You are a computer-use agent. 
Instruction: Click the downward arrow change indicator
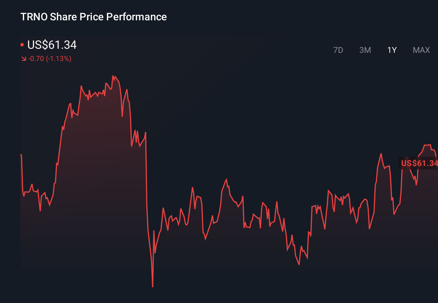24,58
